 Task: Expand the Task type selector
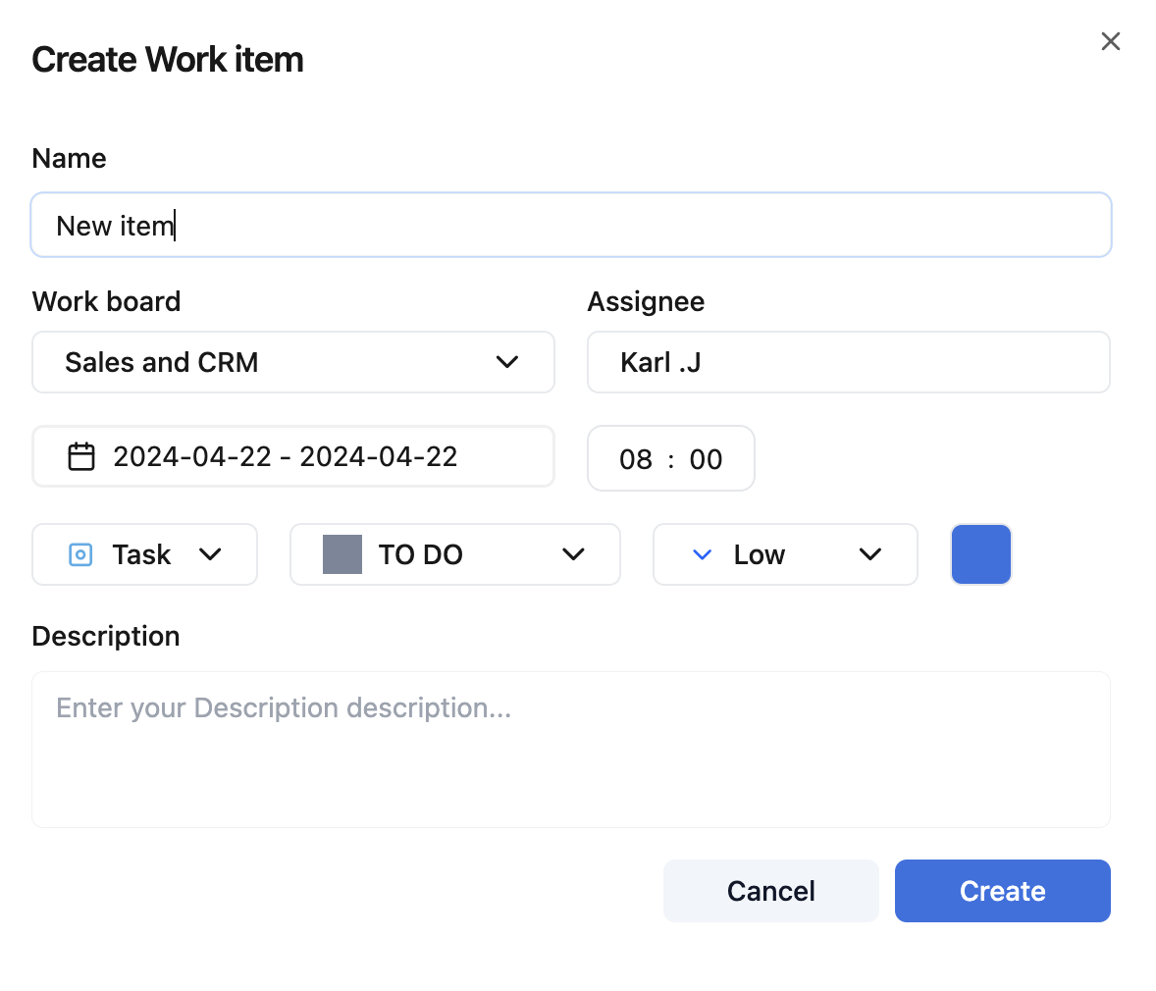pyautogui.click(x=210, y=554)
